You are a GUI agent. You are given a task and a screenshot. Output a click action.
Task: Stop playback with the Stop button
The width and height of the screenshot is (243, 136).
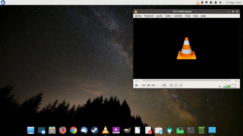coord(149,85)
